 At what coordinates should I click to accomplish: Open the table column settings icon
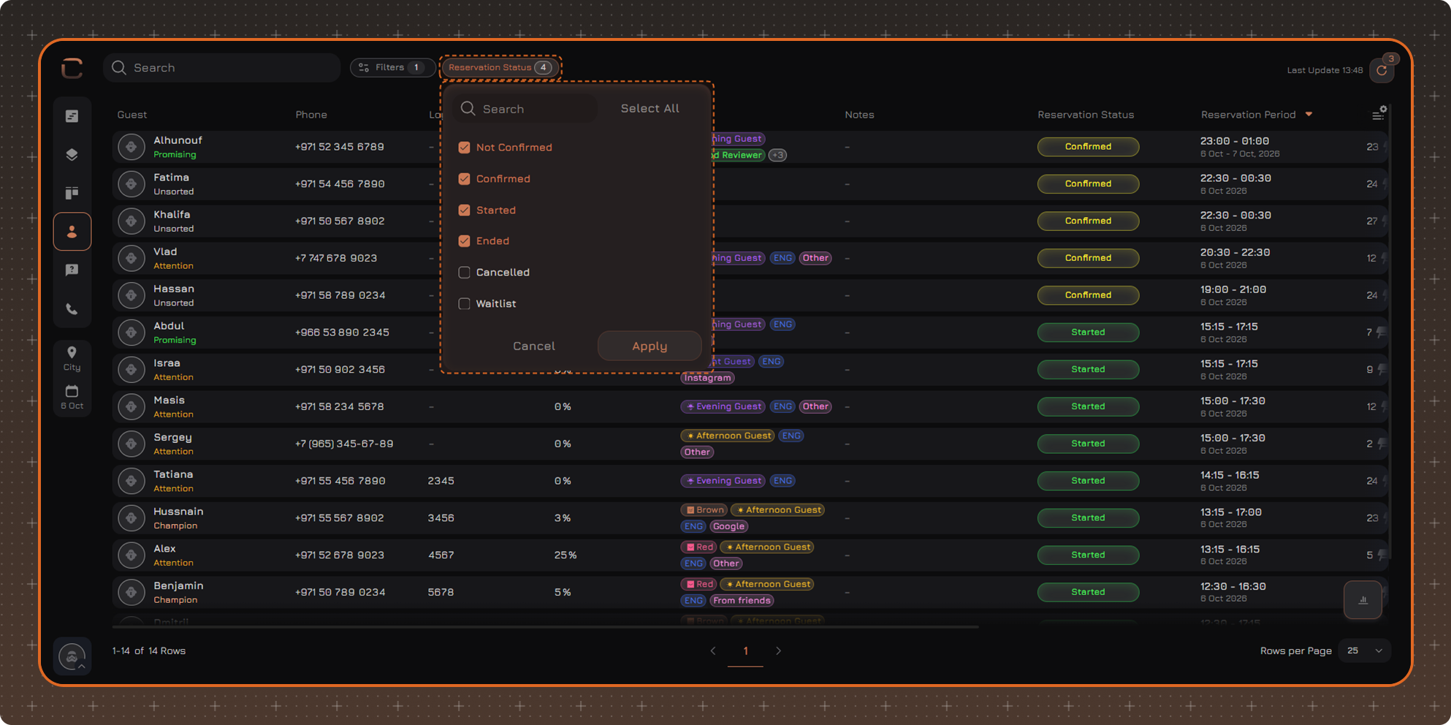pos(1379,114)
